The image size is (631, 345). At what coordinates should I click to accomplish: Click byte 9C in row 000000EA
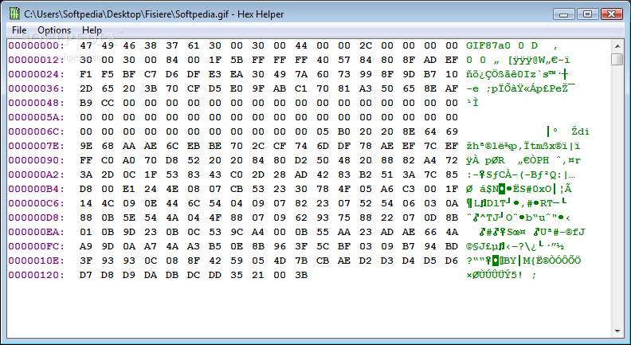237,232
